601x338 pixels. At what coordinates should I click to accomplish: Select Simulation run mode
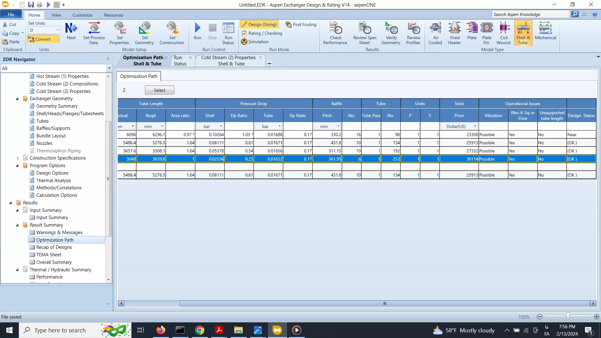click(255, 42)
